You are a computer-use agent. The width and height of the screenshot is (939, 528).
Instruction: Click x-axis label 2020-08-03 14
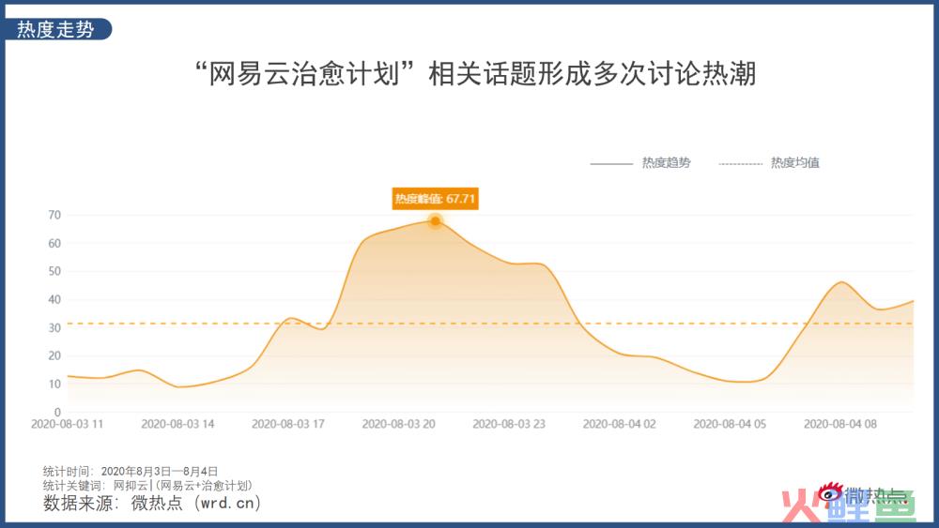coord(177,424)
